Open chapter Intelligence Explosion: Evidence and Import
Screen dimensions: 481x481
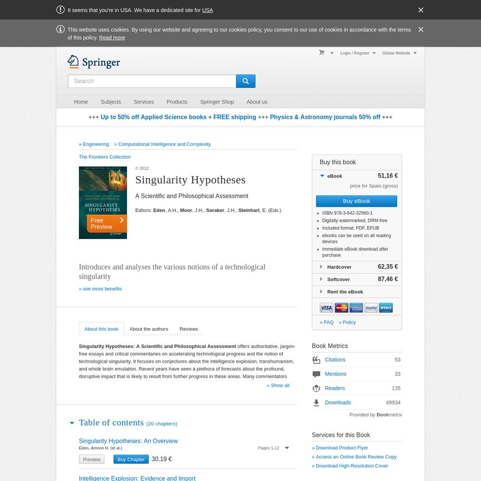point(137,478)
